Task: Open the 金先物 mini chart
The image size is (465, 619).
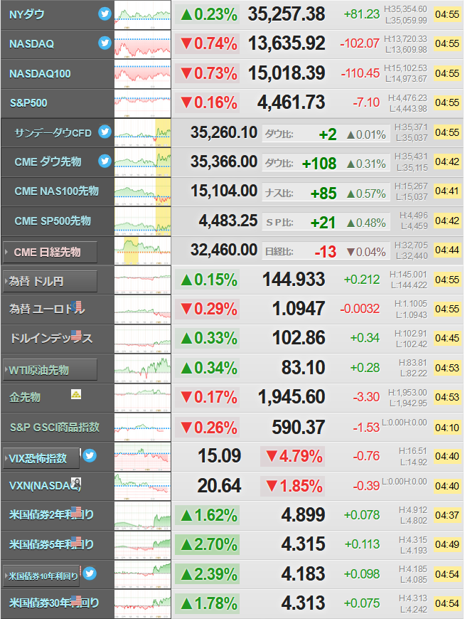Action: coord(143,398)
